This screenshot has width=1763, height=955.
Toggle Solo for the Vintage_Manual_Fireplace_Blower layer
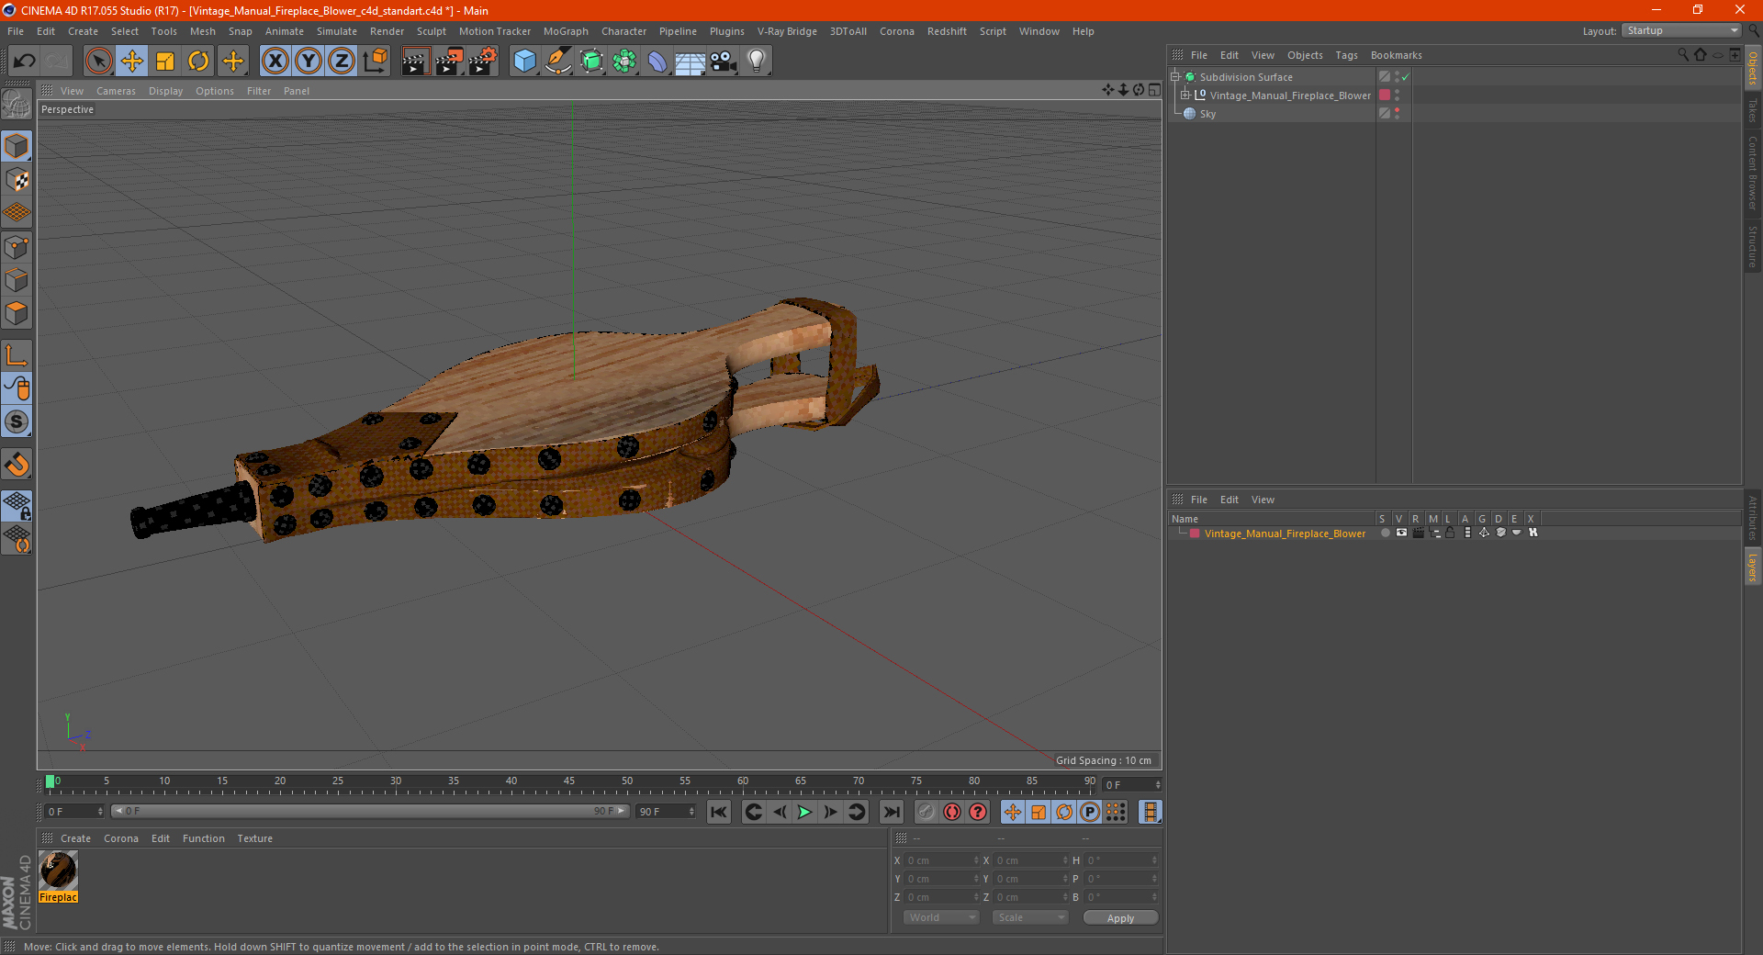[1385, 534]
